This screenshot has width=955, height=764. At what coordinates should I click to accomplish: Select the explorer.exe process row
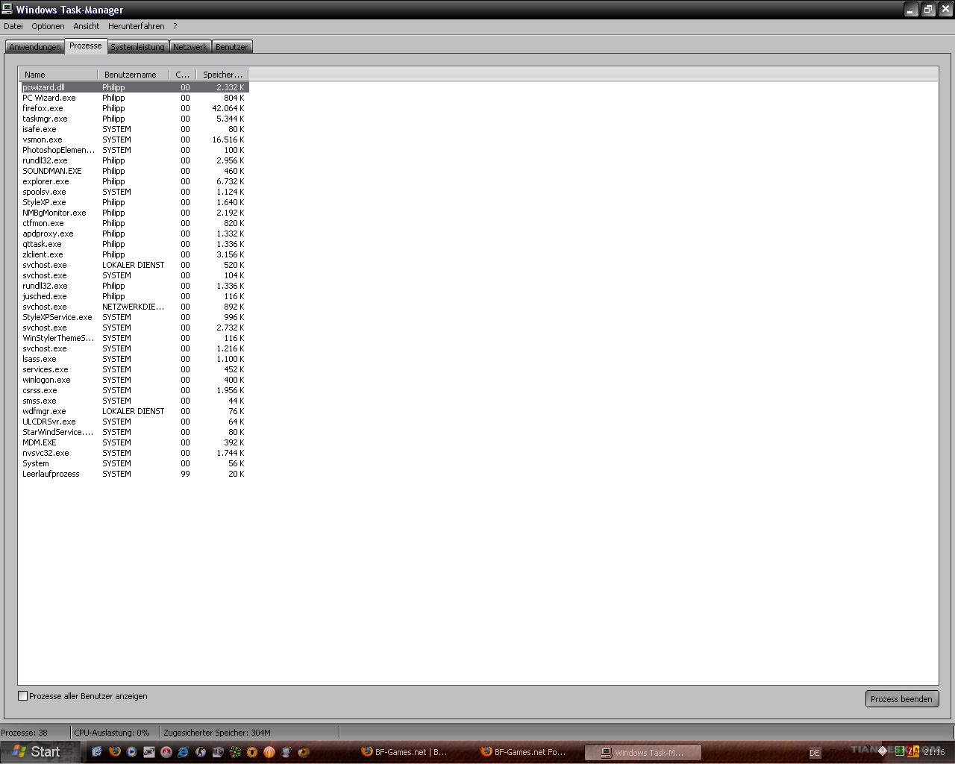click(x=134, y=181)
